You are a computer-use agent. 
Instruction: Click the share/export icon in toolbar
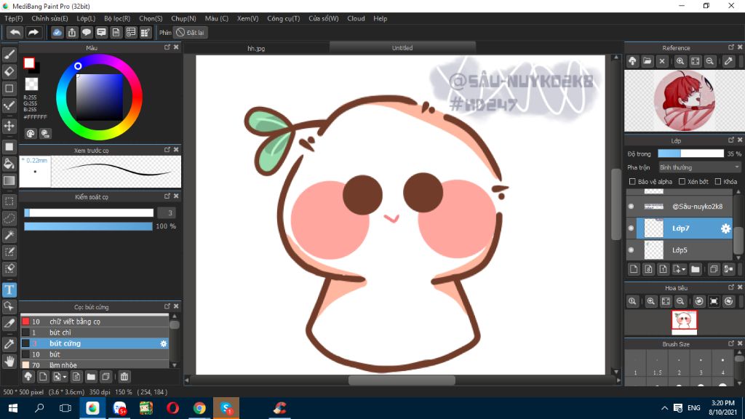click(72, 32)
